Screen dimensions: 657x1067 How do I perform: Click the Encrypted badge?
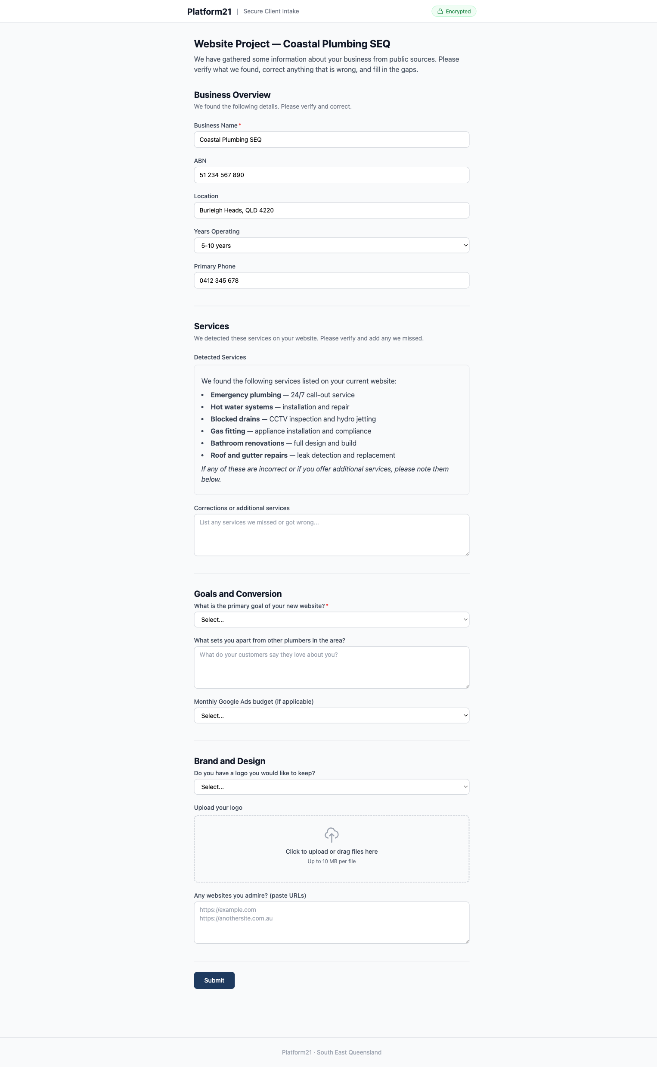[454, 11]
